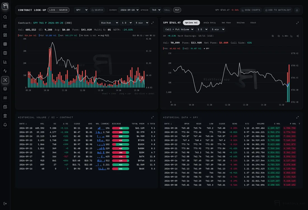
Task: Open the columns layout sidebar icon
Action: (x=5, y=53)
